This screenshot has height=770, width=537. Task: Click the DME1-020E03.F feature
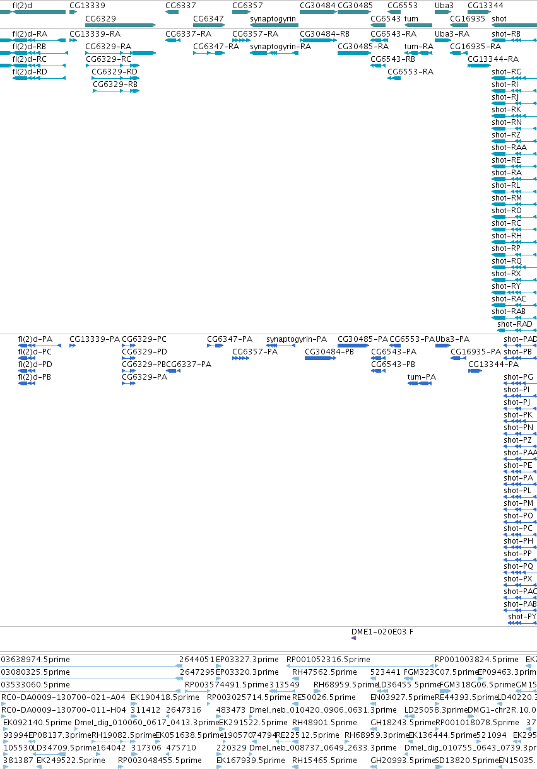pos(382,631)
